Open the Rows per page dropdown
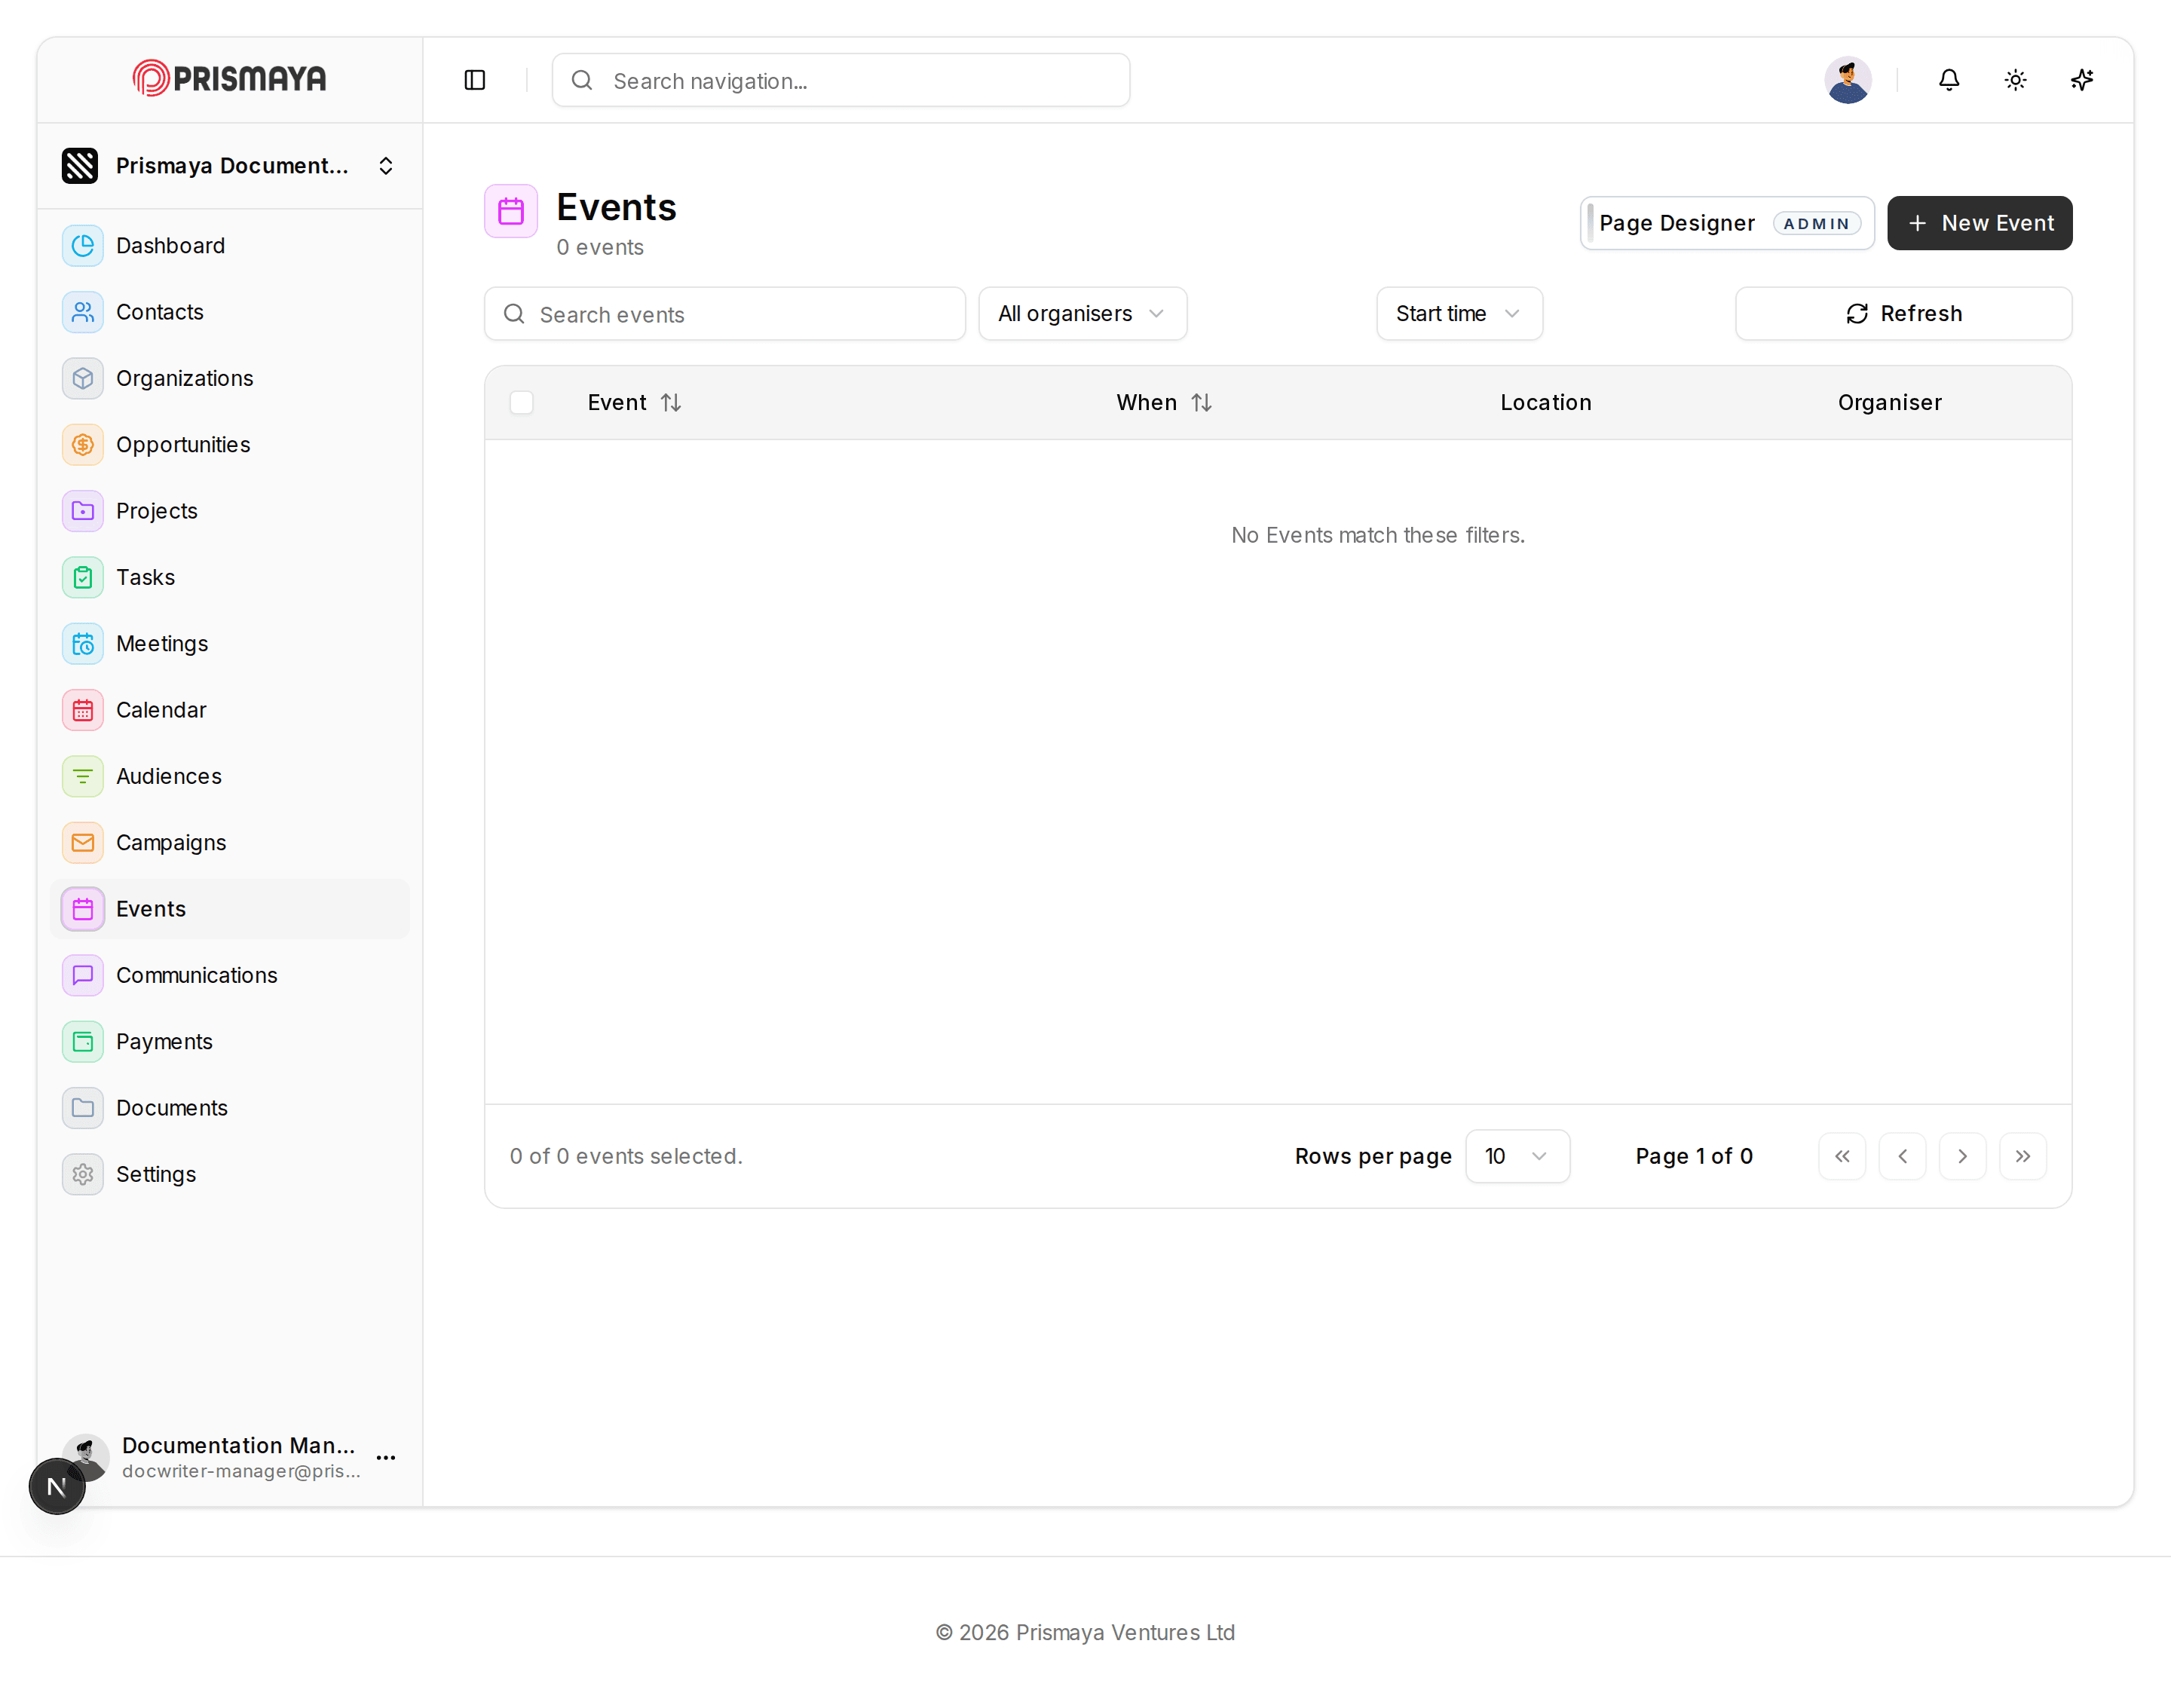2171x1708 pixels. [1517, 1156]
